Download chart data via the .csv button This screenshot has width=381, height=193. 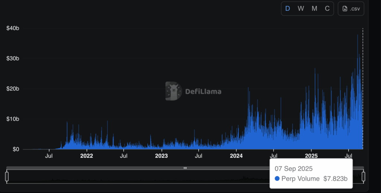pos(351,9)
